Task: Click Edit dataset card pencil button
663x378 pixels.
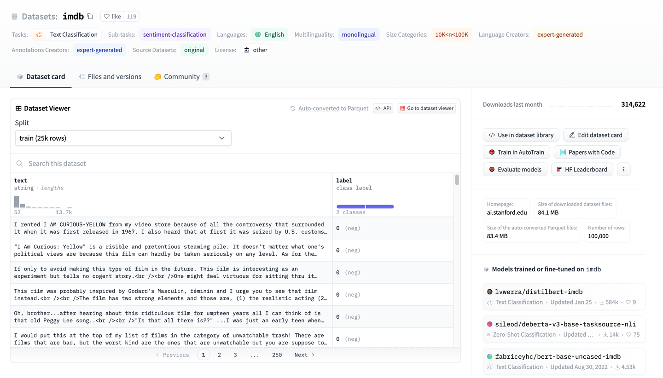Action: tap(595, 135)
